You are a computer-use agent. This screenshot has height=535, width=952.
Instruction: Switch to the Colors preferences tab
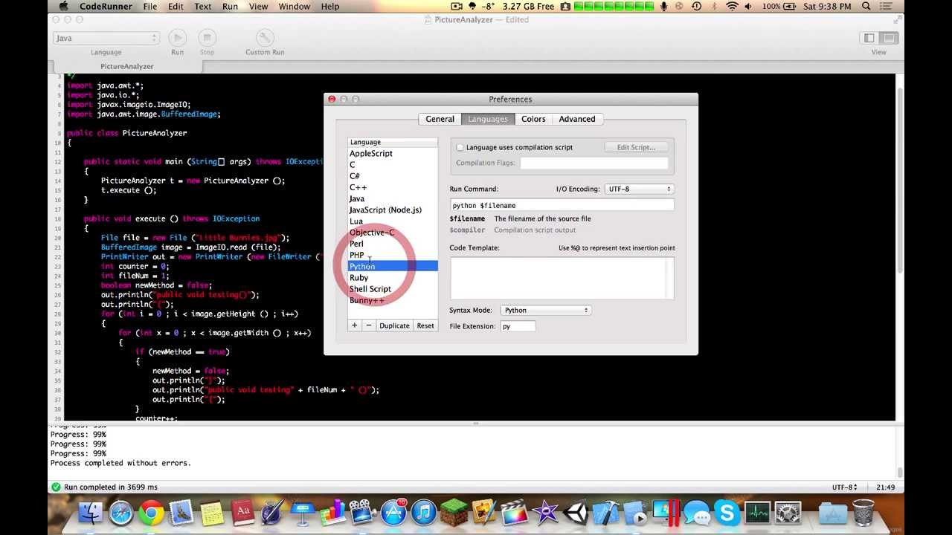(x=533, y=119)
